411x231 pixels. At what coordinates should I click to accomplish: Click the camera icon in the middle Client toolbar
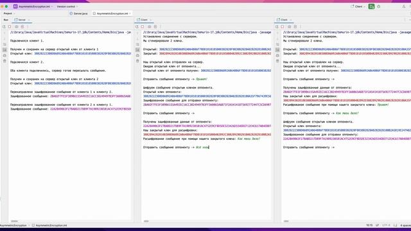[x=150, y=27]
